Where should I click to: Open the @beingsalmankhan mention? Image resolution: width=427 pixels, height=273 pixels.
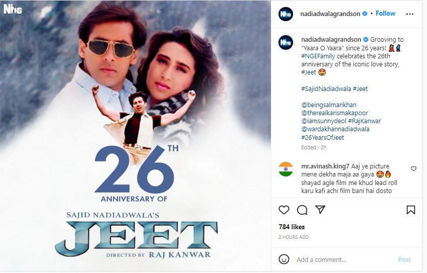point(329,105)
